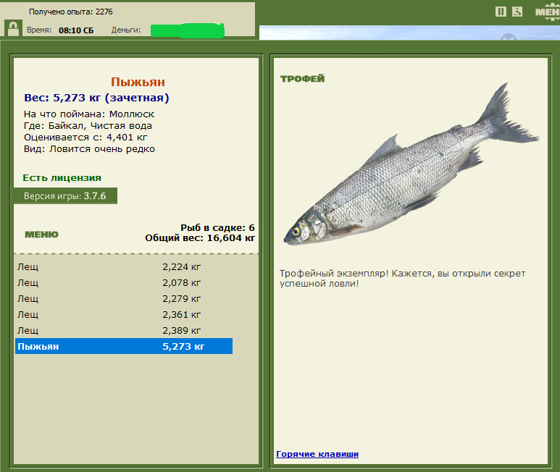Select the Лещ 2,389 кг row
560x472 pixels.
coord(124,330)
